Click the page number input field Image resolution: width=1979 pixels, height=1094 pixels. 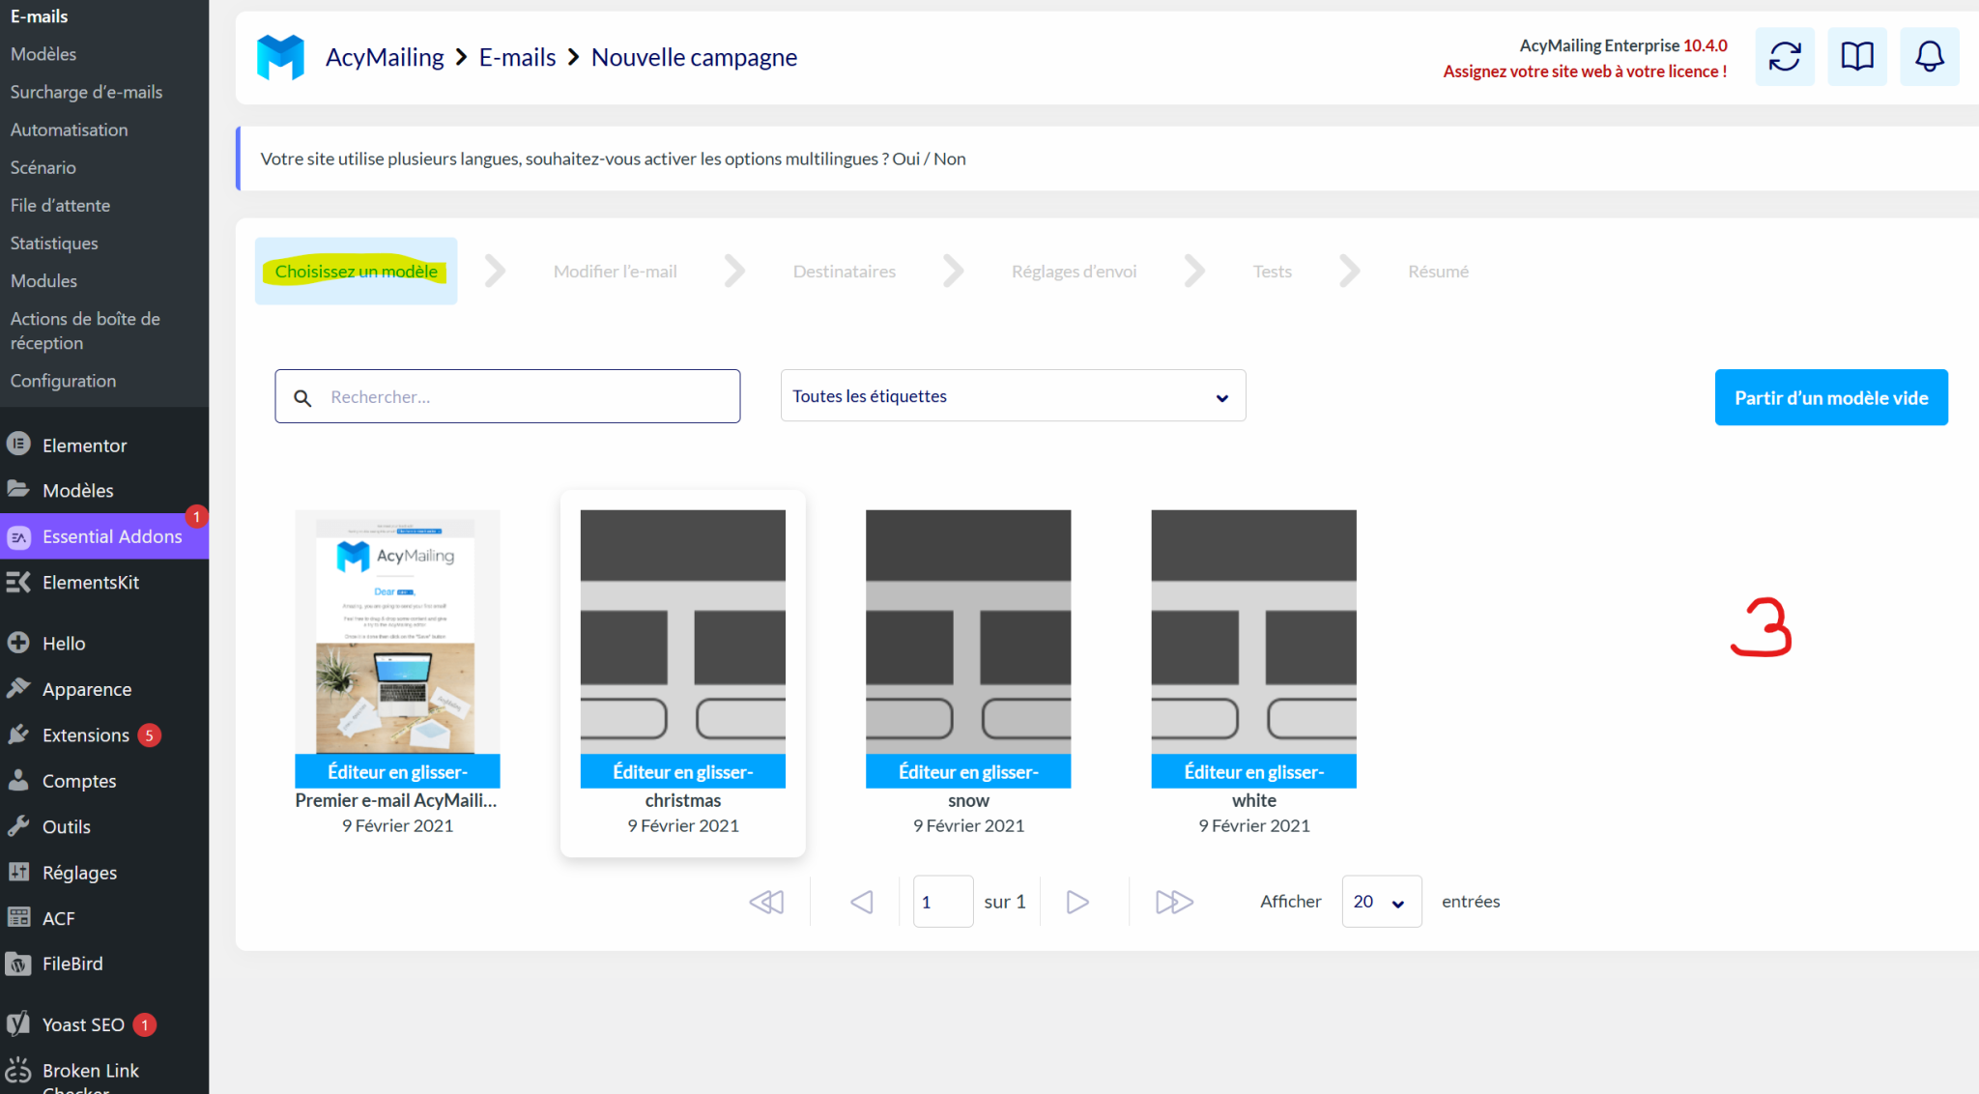click(942, 902)
